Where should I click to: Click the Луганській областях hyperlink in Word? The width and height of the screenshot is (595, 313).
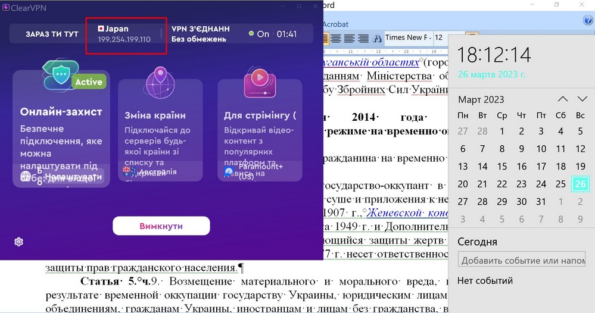tap(371, 62)
